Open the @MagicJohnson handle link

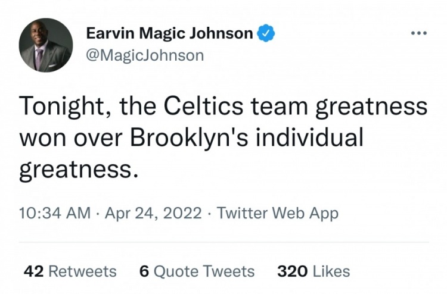click(x=145, y=55)
